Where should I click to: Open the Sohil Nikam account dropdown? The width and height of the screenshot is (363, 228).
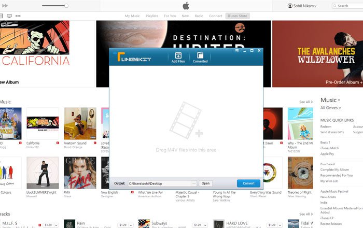[302, 6]
